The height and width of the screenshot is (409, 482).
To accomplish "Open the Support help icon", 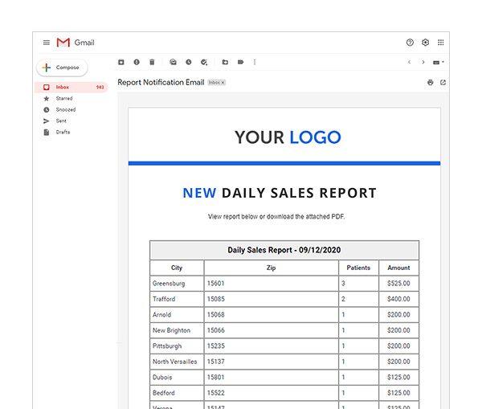I will [410, 43].
